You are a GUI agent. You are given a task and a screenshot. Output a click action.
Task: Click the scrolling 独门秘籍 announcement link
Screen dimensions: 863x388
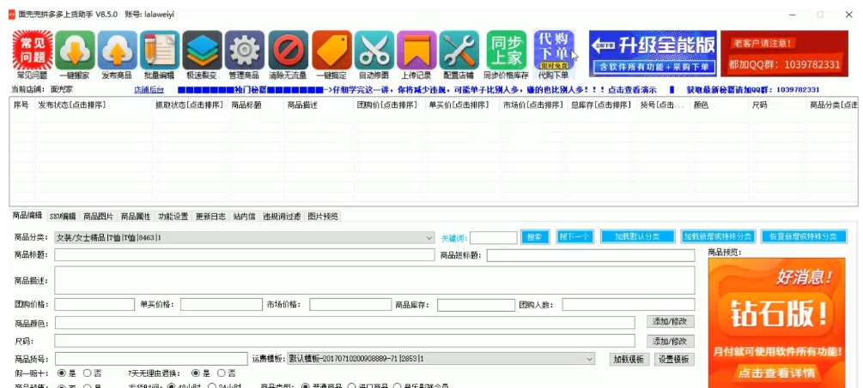417,90
